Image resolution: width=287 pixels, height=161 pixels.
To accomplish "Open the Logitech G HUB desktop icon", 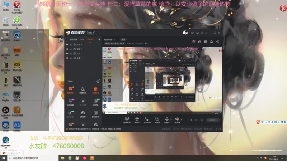I will pyautogui.click(x=6, y=112).
